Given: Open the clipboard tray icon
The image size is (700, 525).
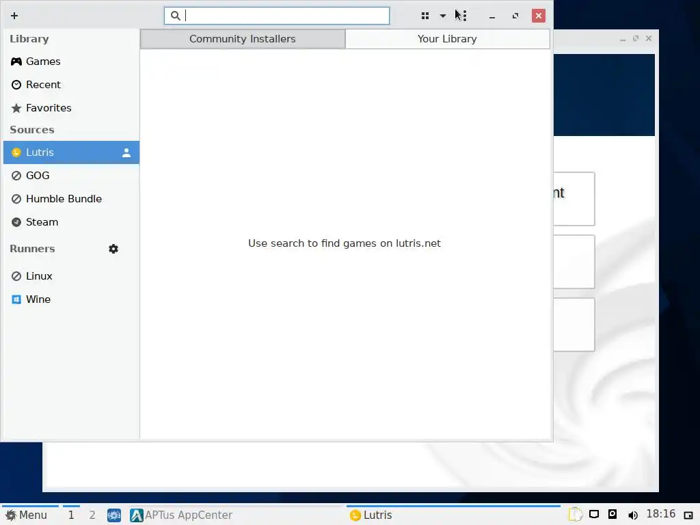Looking at the screenshot, I should [576, 515].
